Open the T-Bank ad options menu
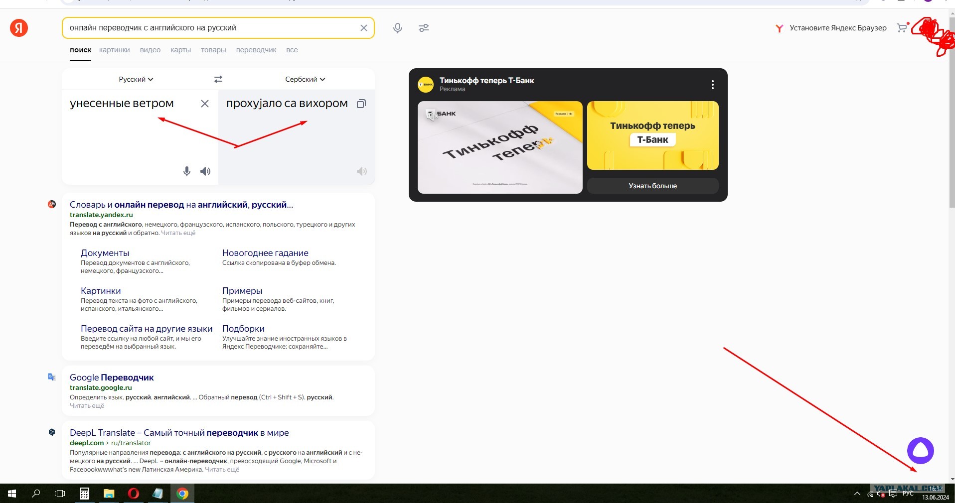 [713, 85]
